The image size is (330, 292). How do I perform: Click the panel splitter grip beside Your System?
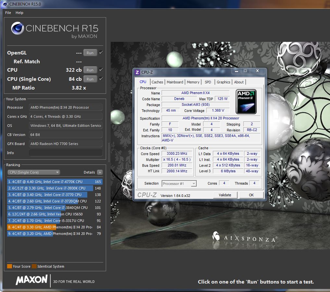(109, 152)
